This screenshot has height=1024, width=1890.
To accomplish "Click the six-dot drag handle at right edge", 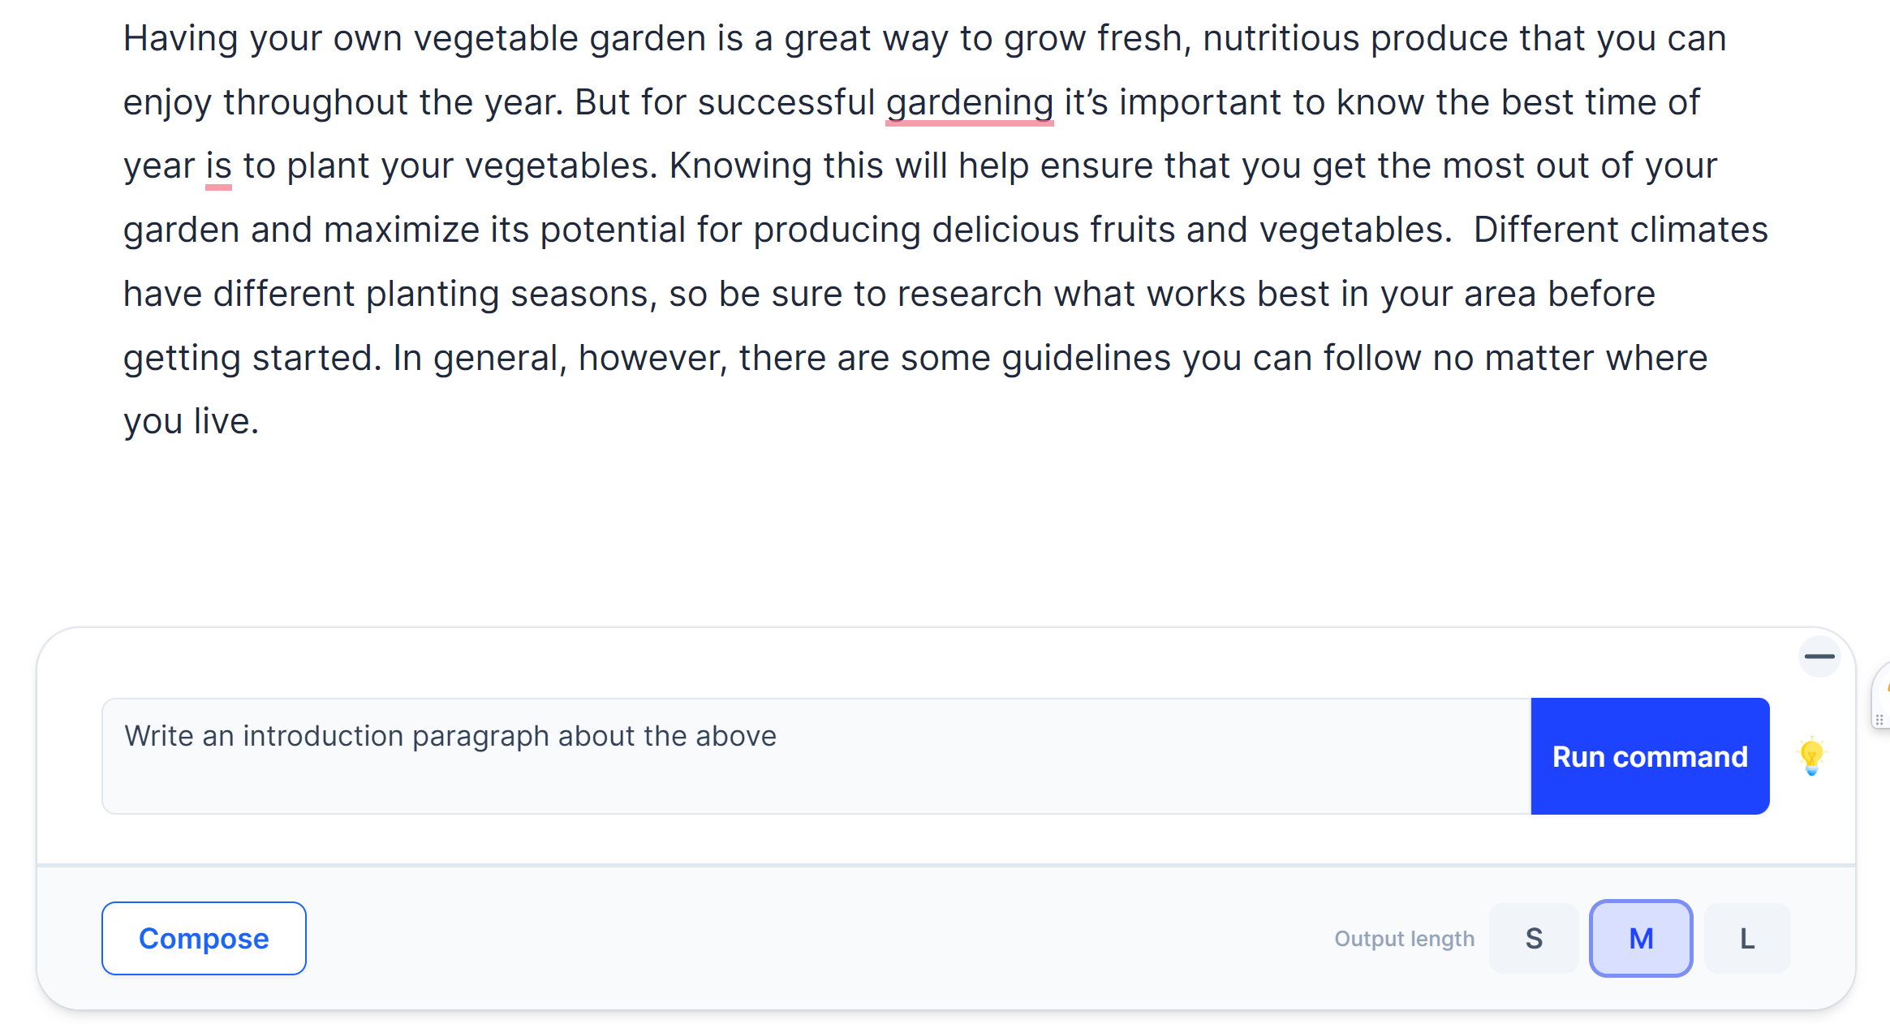I will (x=1879, y=720).
